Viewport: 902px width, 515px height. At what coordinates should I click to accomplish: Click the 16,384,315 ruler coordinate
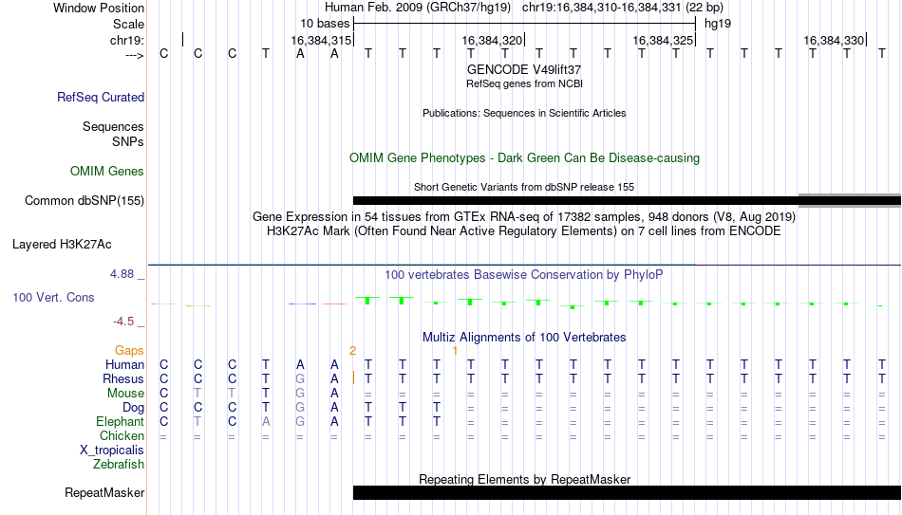tap(320, 40)
